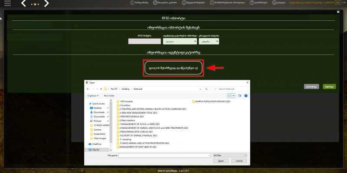Click the power logout icon in header

point(274,3)
